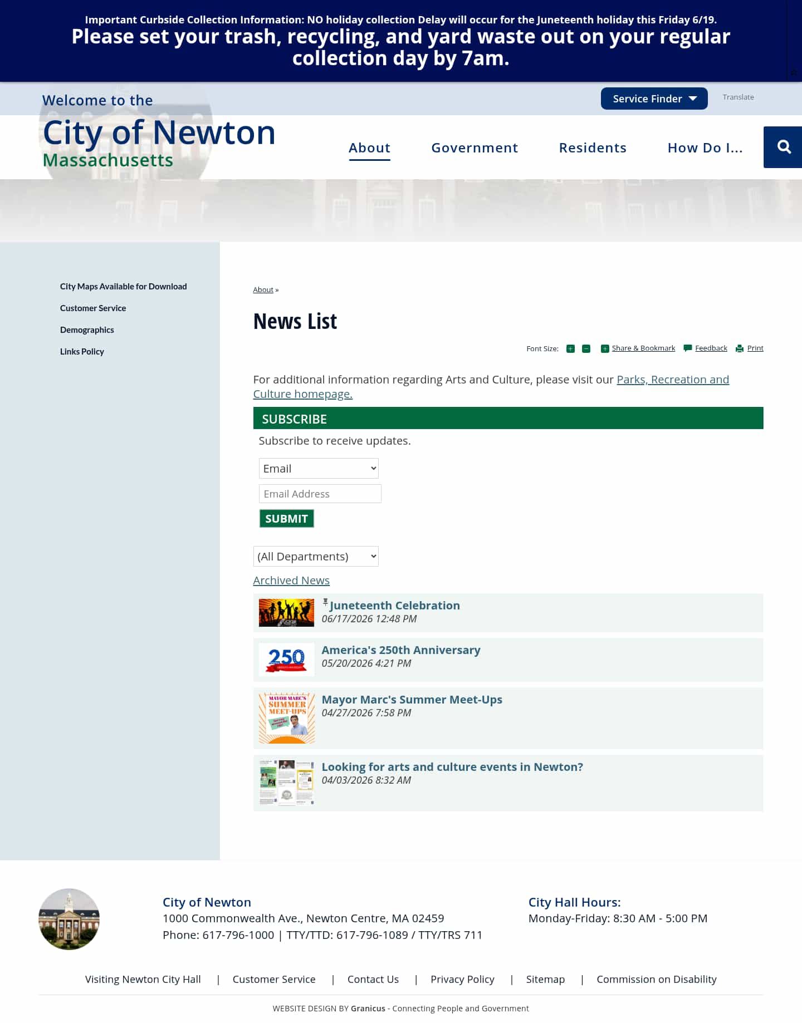Click the Print link
The height and width of the screenshot is (1023, 802).
[x=755, y=348]
